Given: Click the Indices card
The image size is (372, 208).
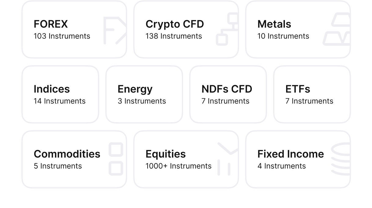Looking at the screenshot, I should (x=60, y=94).
